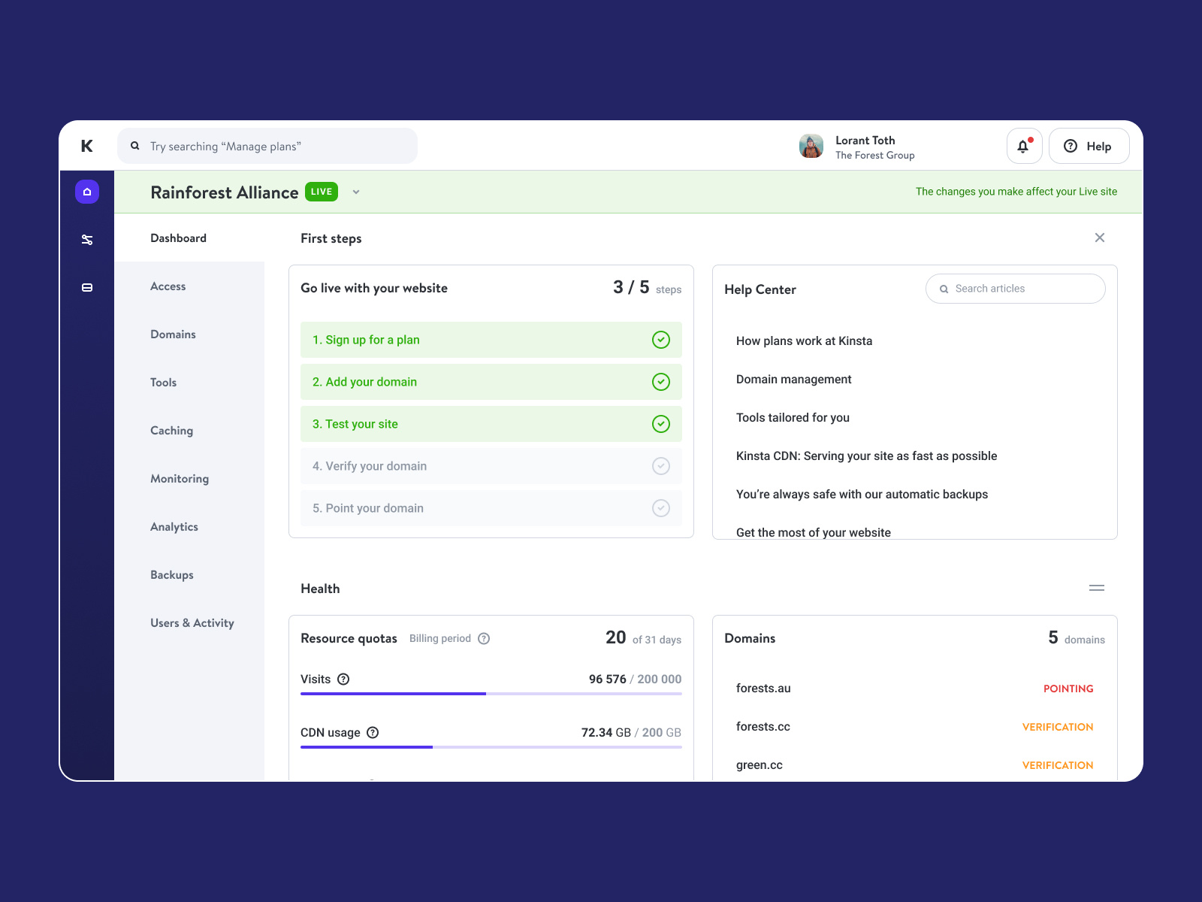Click the Visits help question-mark icon
The image size is (1202, 902).
tap(344, 679)
